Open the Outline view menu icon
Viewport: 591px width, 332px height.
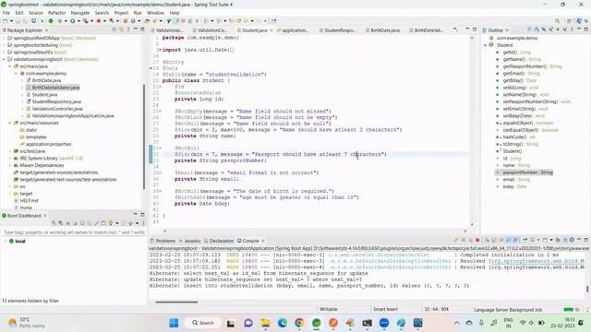point(572,30)
